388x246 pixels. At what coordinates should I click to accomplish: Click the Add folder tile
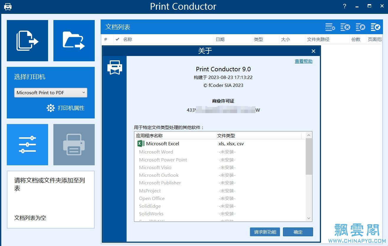click(x=74, y=41)
